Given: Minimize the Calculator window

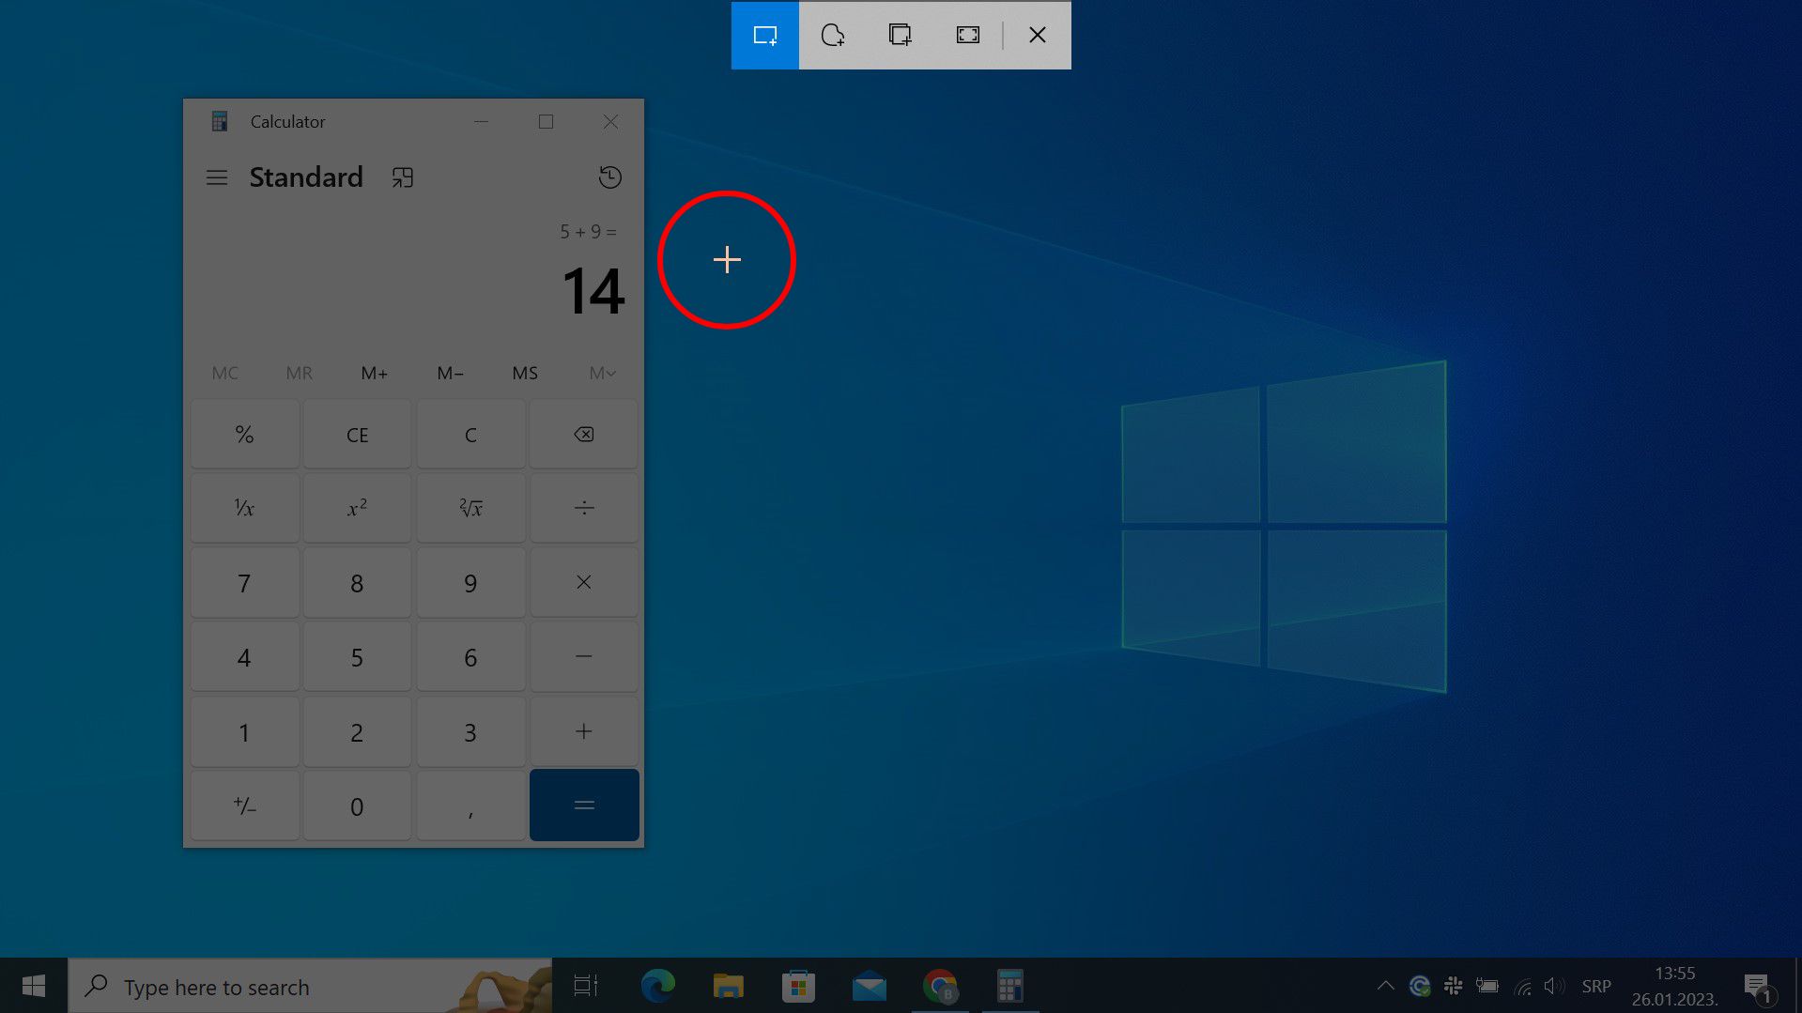Looking at the screenshot, I should [481, 122].
